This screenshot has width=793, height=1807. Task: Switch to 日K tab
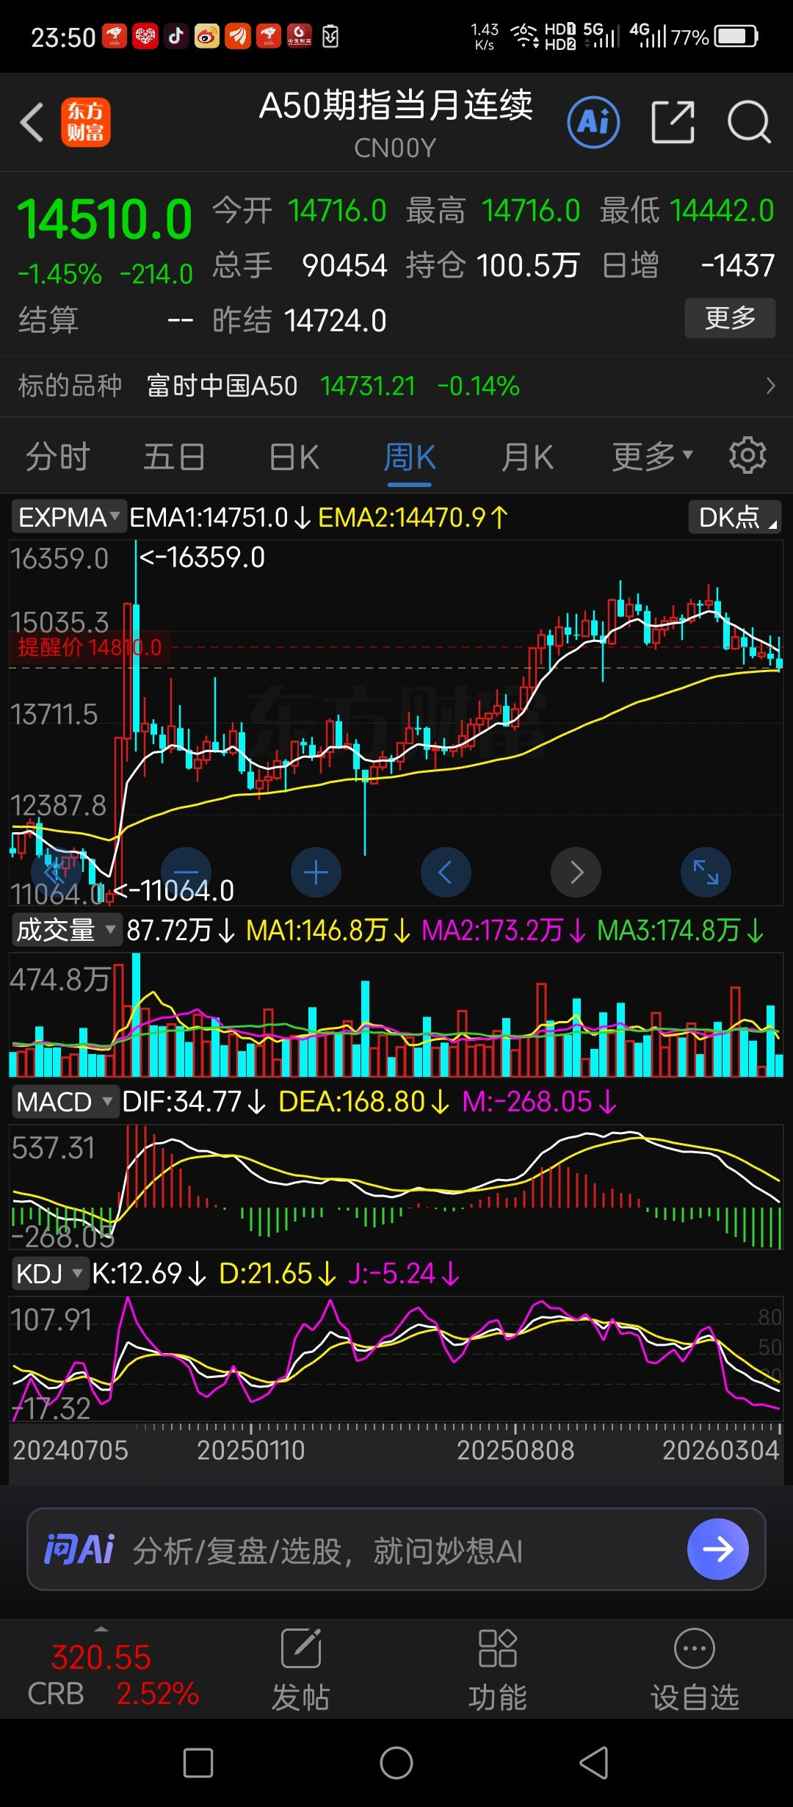tap(294, 457)
